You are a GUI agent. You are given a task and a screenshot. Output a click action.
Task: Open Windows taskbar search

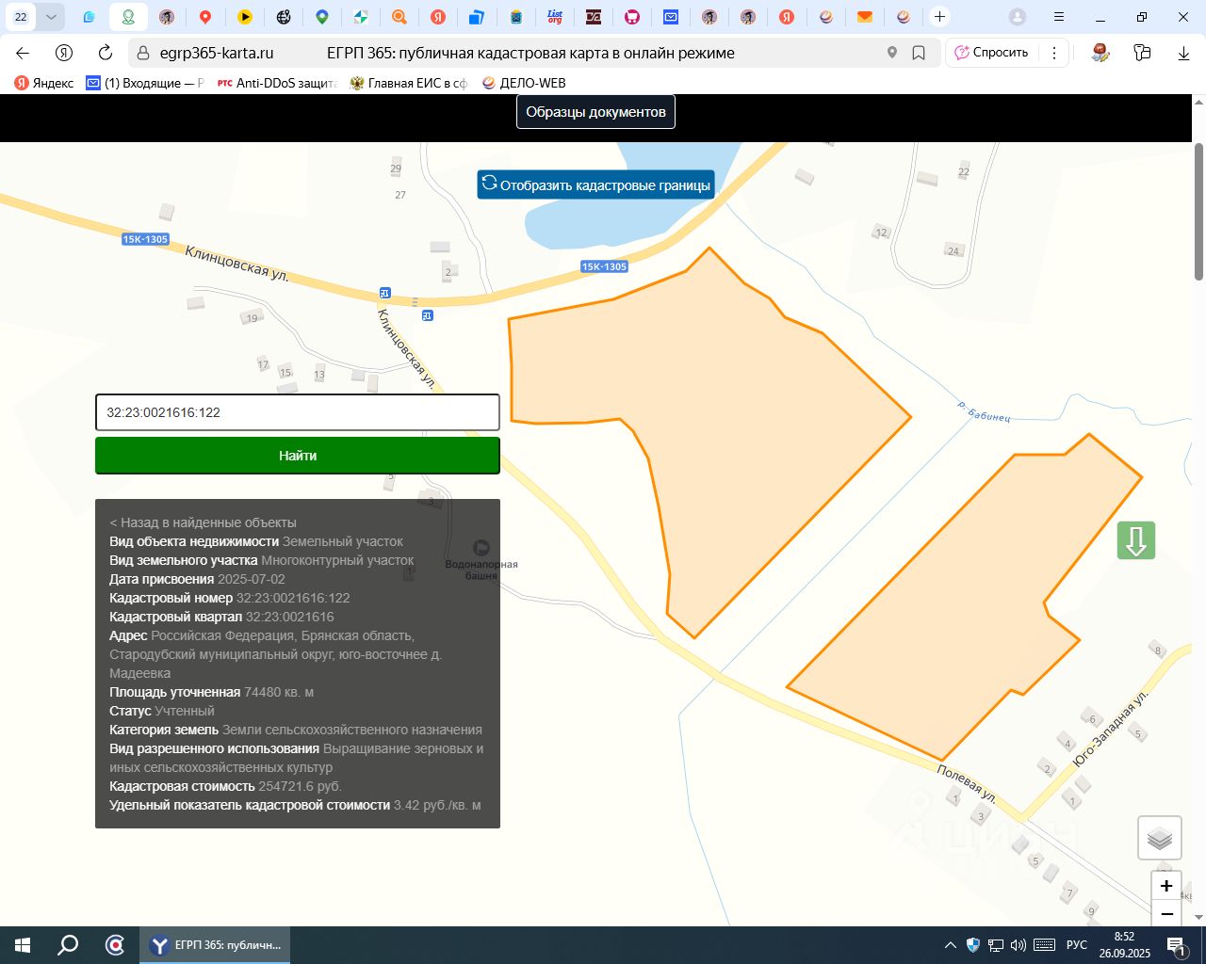click(x=68, y=945)
